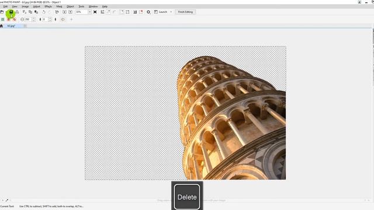The width and height of the screenshot is (374, 210).
Task: Open the Help menu
Action: click(105, 6)
